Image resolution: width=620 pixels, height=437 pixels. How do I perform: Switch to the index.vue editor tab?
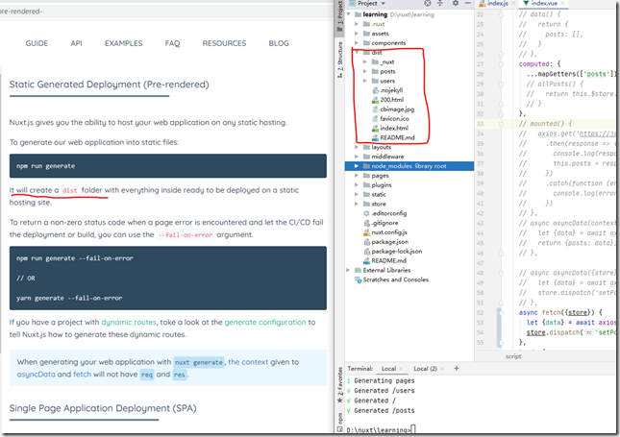544,3
